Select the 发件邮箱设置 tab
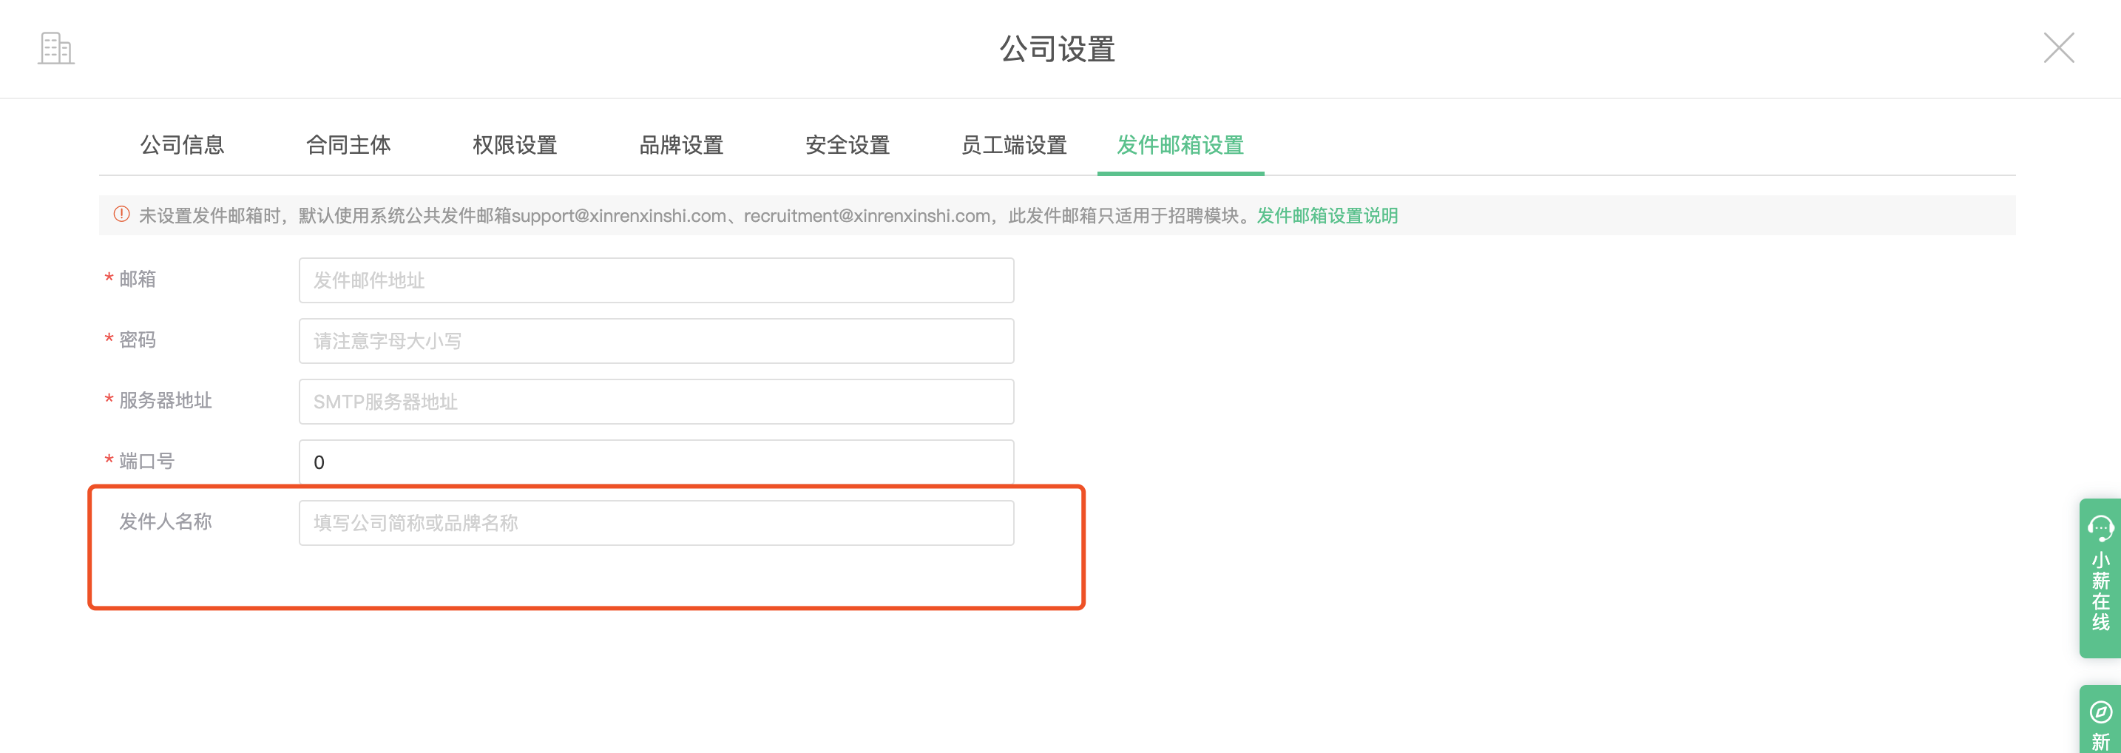The width and height of the screenshot is (2121, 753). 1180,145
